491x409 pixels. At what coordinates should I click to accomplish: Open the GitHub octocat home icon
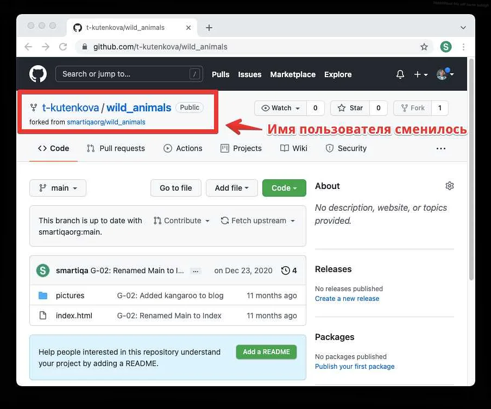[x=37, y=74]
